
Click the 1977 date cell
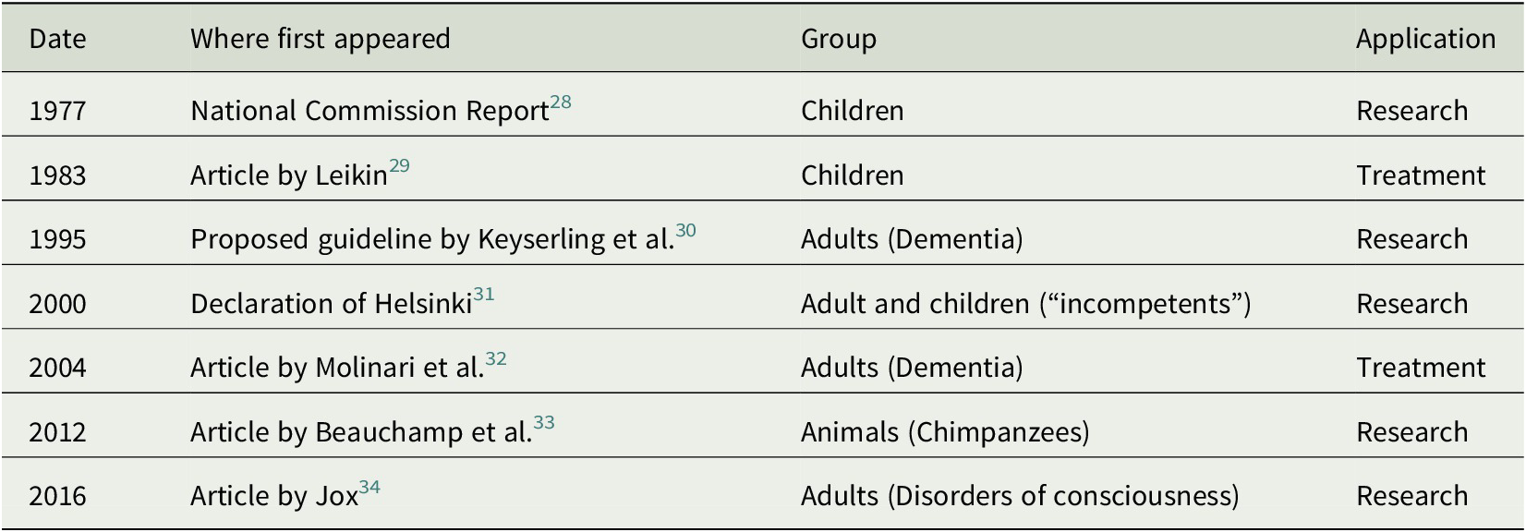57,111
